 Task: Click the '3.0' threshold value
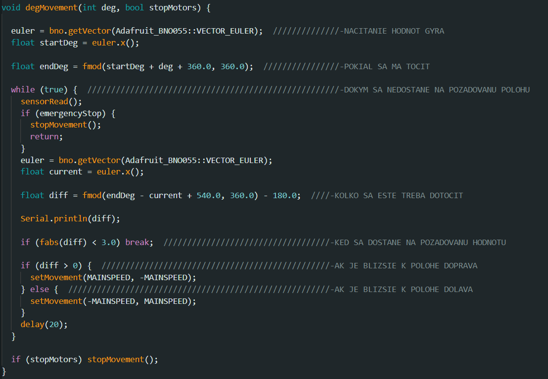tap(108, 242)
